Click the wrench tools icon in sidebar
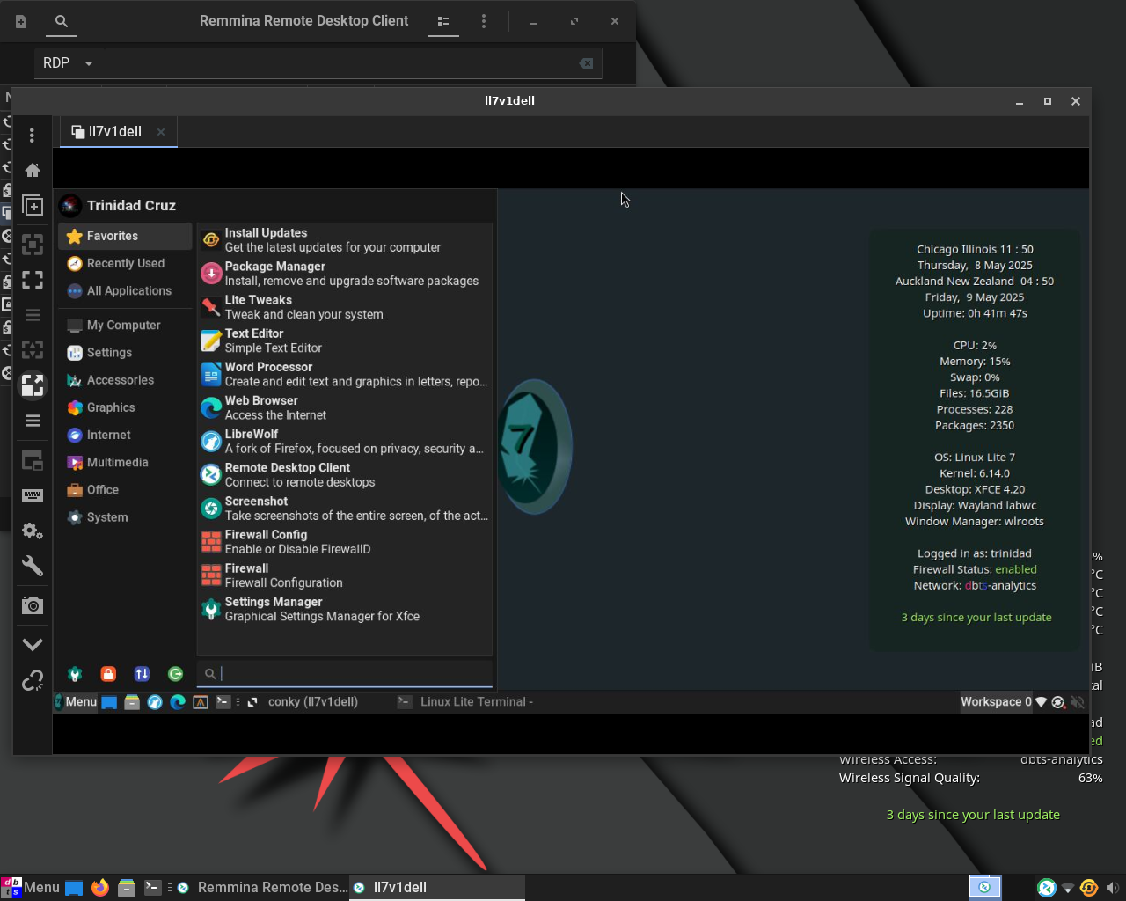1126x901 pixels. click(33, 566)
